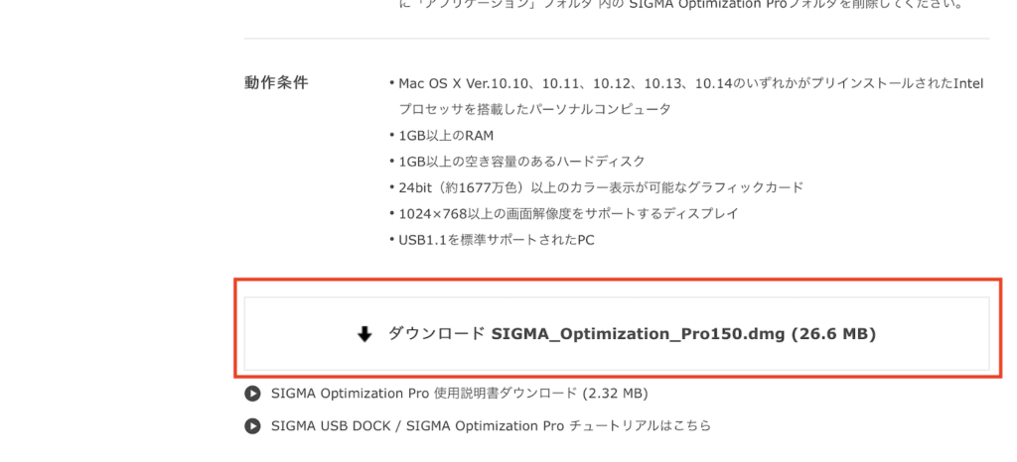Click the 1GB以上の空き容量のあるハードディスク line
Viewport: 1017px width, 462px height.
pyautogui.click(x=521, y=162)
